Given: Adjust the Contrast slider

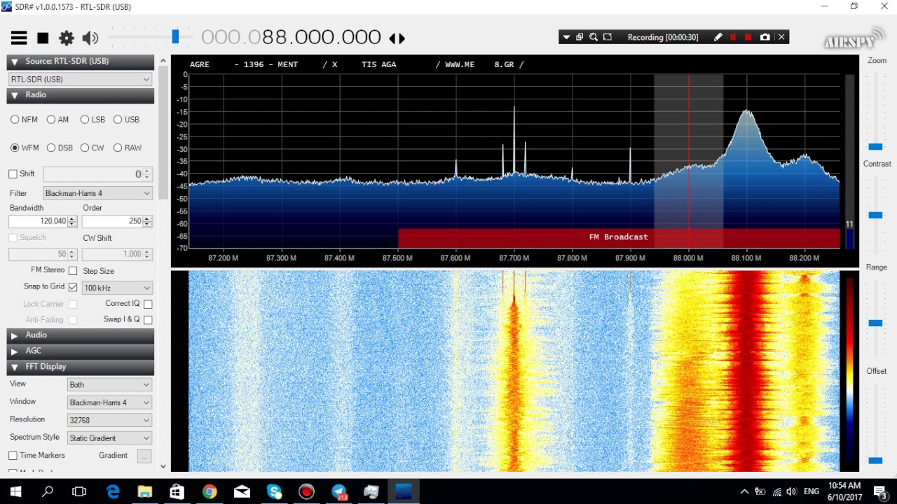Looking at the screenshot, I should [x=875, y=215].
